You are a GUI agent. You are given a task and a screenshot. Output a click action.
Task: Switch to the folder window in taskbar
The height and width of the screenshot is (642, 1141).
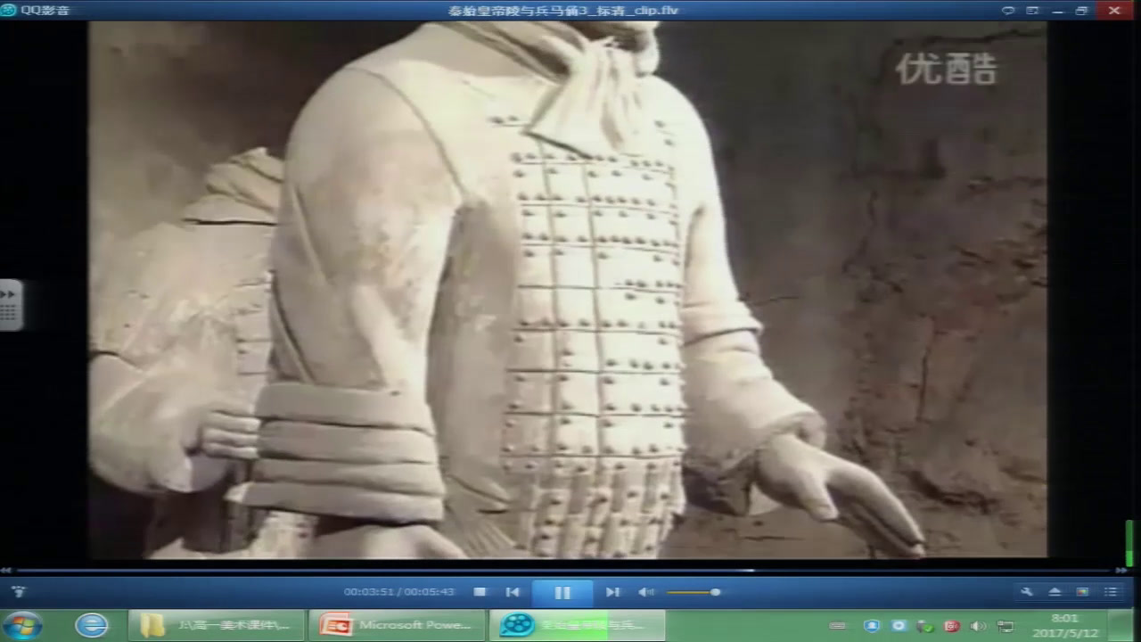click(218, 625)
